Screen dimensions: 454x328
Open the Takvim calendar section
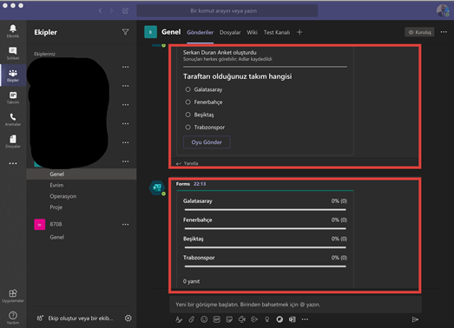(13, 97)
